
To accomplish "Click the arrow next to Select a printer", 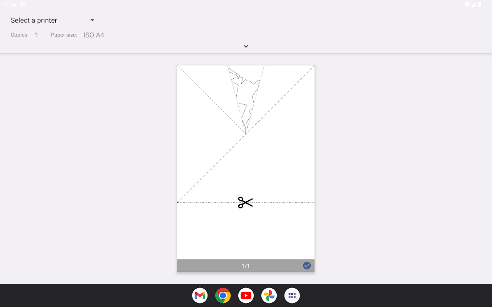I will coord(92,20).
